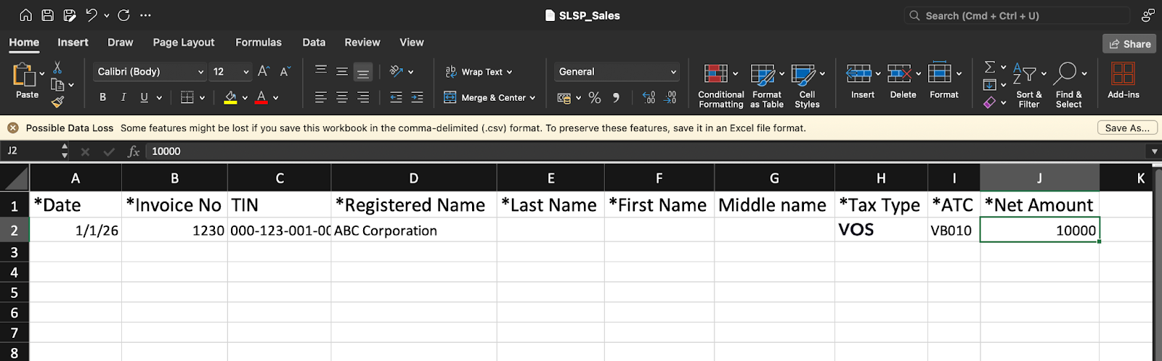The height and width of the screenshot is (361, 1162).
Task: Expand the Merge & Center dropdown arrow
Action: (x=532, y=98)
